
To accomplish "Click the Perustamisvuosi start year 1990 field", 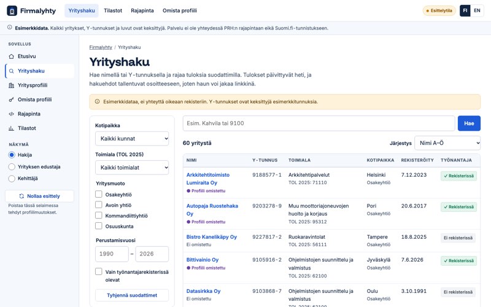I will (x=112, y=254).
